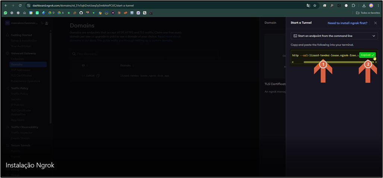The height and width of the screenshot is (178, 383).
Task: Click the Getting Started sidebar heading
Action: coord(21,35)
